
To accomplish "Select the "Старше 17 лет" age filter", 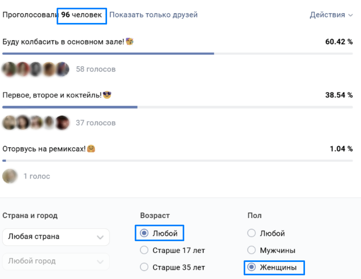I will tap(144, 250).
